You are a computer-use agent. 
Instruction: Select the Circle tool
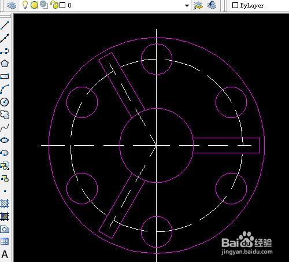click(5, 102)
